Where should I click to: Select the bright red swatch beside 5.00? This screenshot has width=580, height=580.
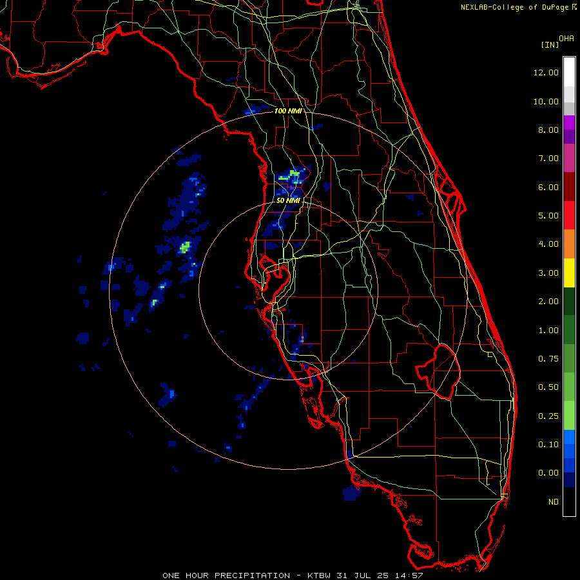click(x=569, y=215)
